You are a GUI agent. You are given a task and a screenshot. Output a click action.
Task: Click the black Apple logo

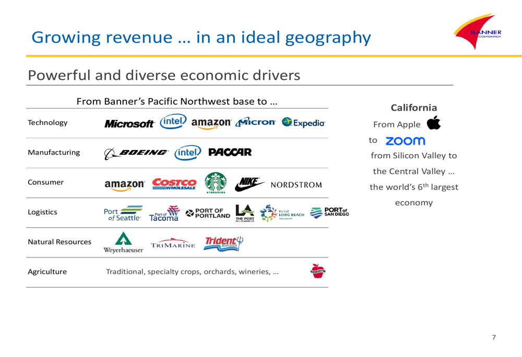click(x=433, y=124)
